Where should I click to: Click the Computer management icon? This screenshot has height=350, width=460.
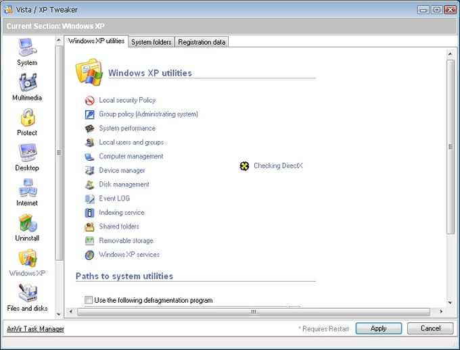(x=89, y=157)
